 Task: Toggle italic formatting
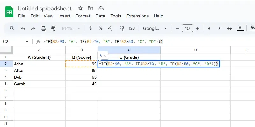click(x=219, y=29)
